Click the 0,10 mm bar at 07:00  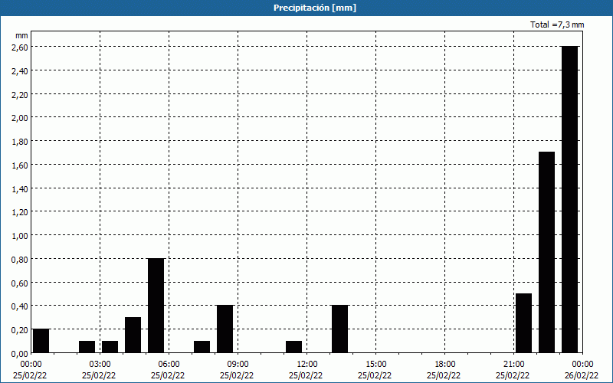click(202, 347)
